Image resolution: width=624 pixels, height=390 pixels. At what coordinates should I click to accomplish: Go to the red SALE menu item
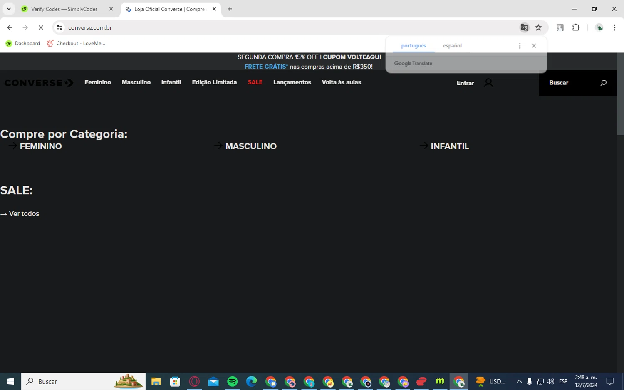pos(255,82)
